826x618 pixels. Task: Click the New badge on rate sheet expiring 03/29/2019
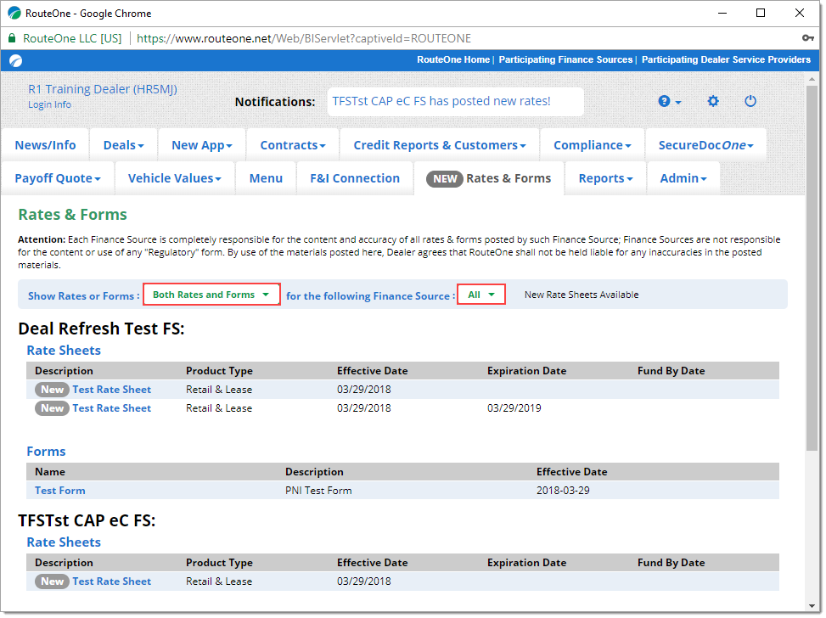52,408
